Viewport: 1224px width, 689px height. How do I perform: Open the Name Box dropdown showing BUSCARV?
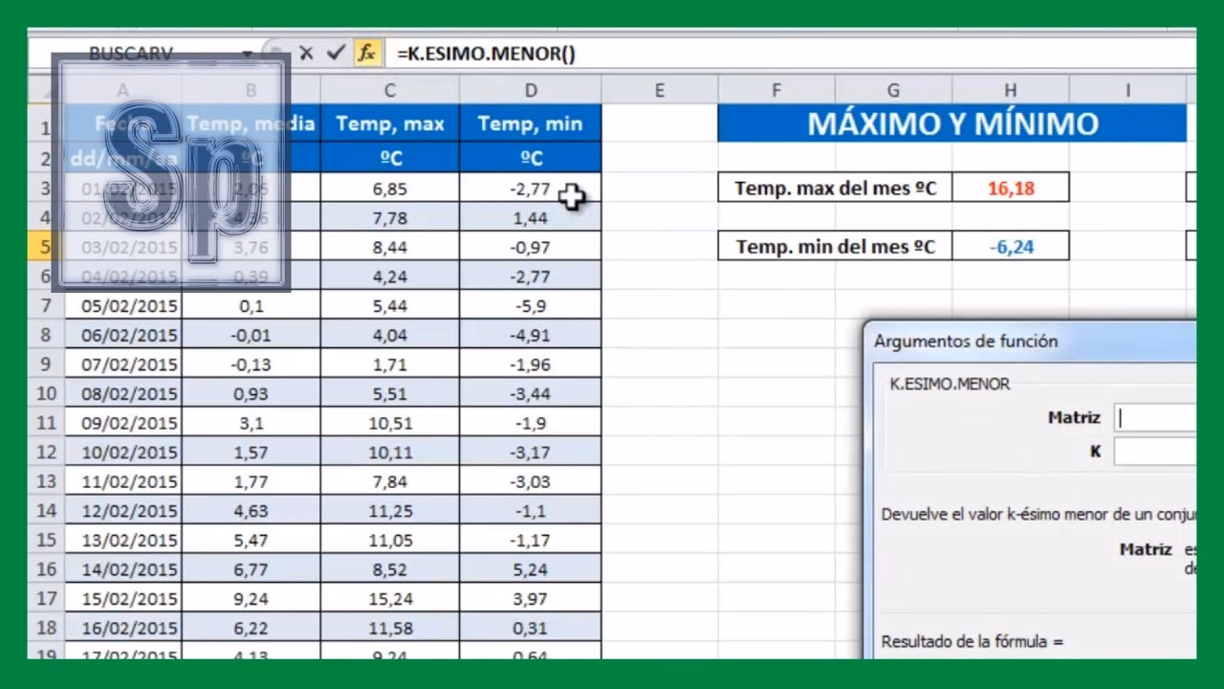247,55
